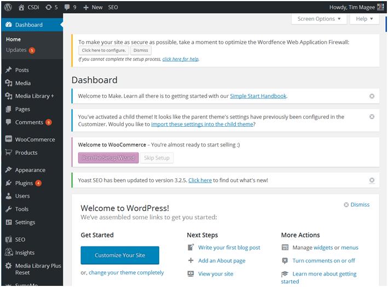Open SEO menu in top admin bar
The height and width of the screenshot is (287, 388).
(x=113, y=8)
